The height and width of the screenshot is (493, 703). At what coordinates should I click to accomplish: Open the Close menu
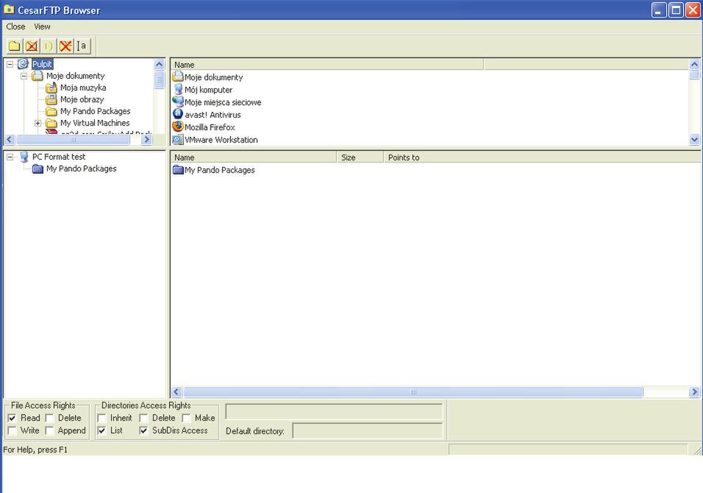pyautogui.click(x=15, y=26)
